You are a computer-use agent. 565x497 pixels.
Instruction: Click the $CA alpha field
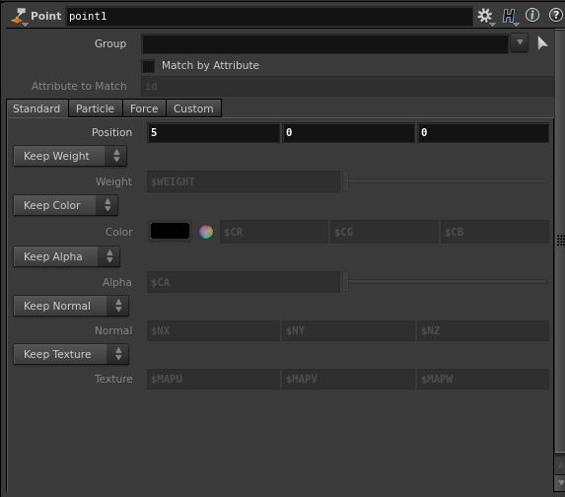pos(244,282)
